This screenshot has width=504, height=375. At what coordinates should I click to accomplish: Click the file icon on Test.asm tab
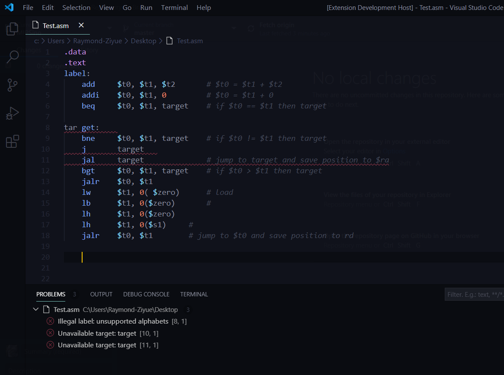[x=36, y=25]
